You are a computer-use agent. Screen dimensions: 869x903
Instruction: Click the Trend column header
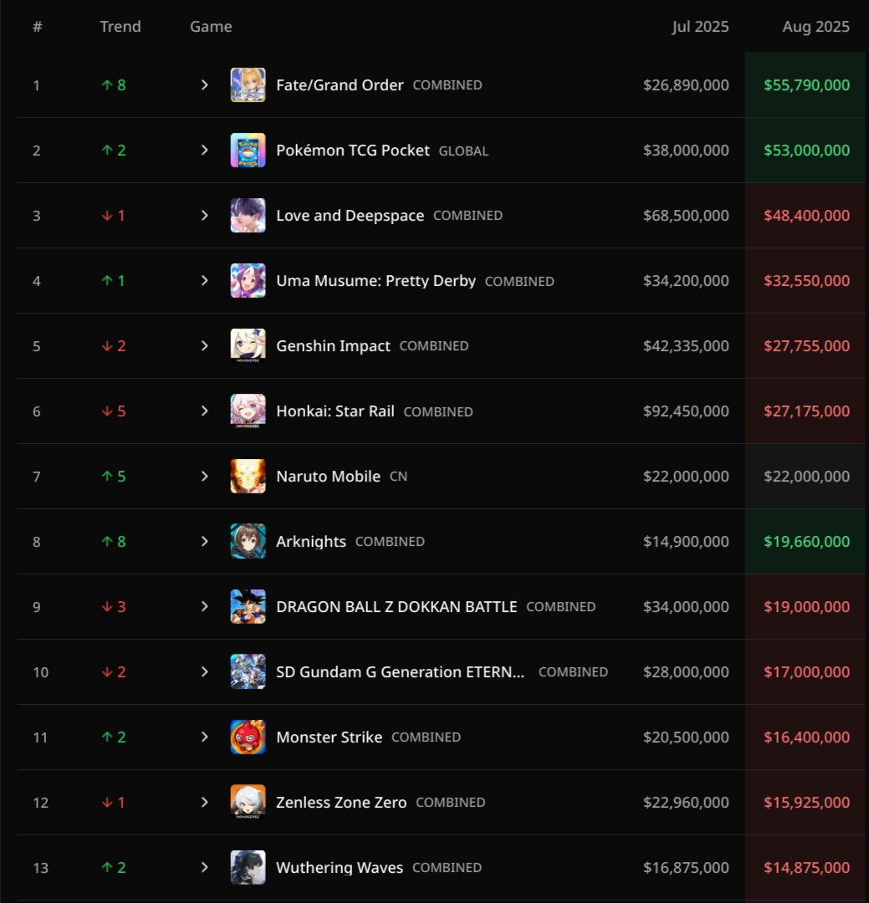click(120, 27)
